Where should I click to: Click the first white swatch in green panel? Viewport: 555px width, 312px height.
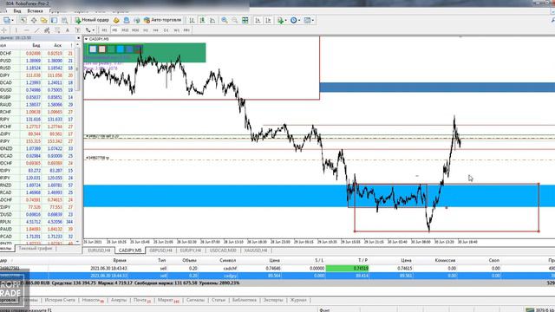(93, 49)
